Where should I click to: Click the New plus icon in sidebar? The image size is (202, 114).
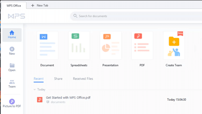(x=12, y=49)
